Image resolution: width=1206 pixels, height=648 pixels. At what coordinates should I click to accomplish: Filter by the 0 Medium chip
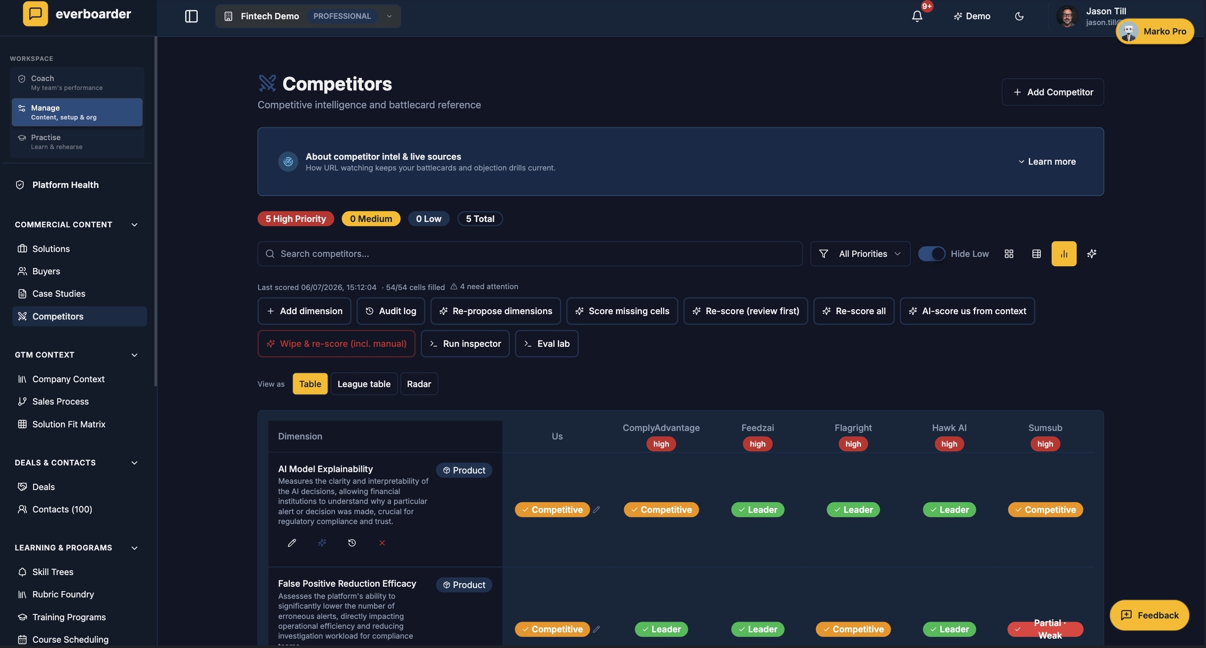point(371,219)
